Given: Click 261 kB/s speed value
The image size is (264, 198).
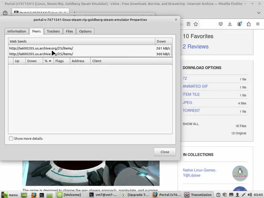Looking at the screenshot, I should 163,48.
